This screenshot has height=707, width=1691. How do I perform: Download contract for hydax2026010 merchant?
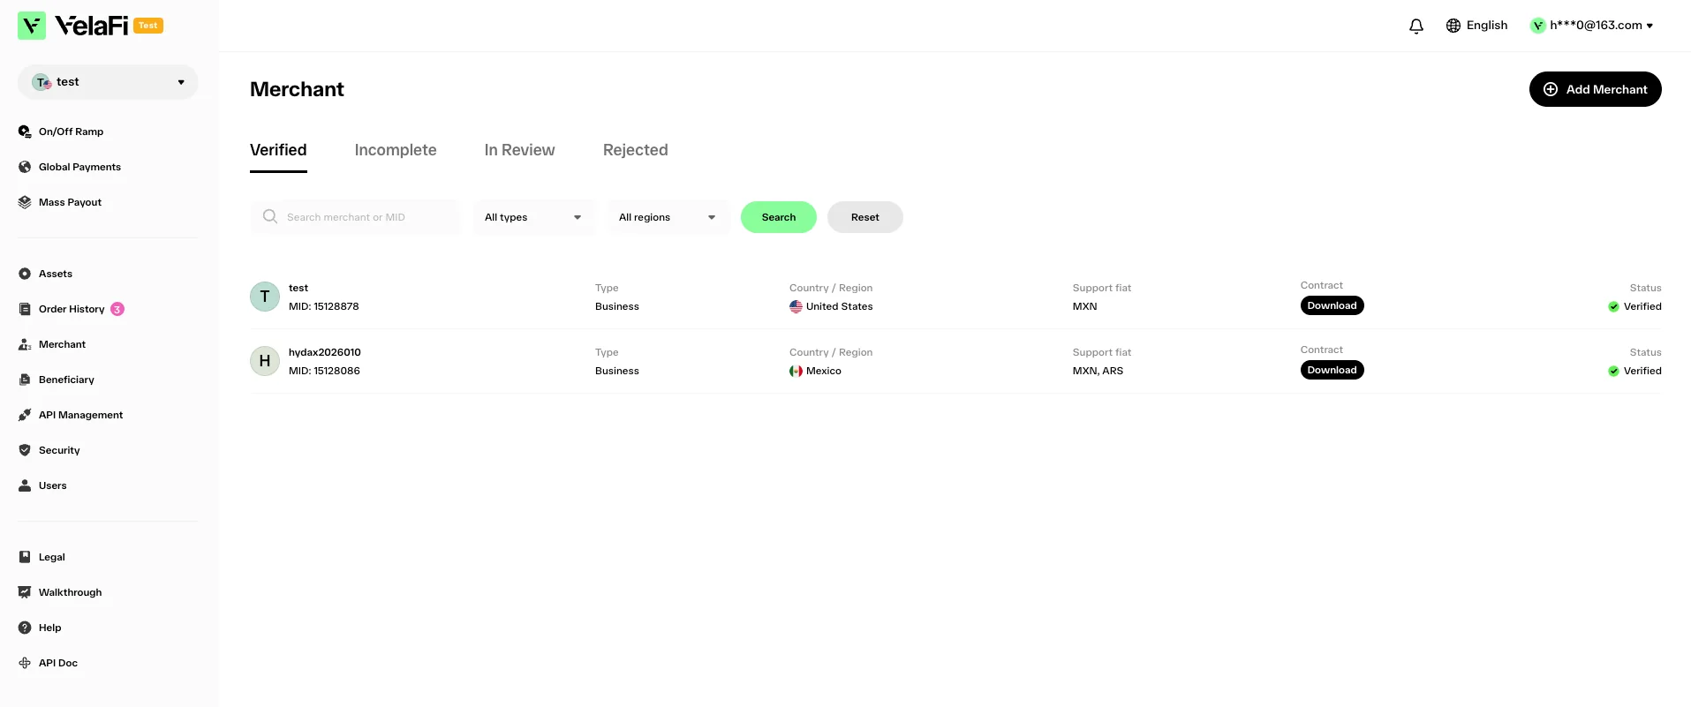point(1332,370)
